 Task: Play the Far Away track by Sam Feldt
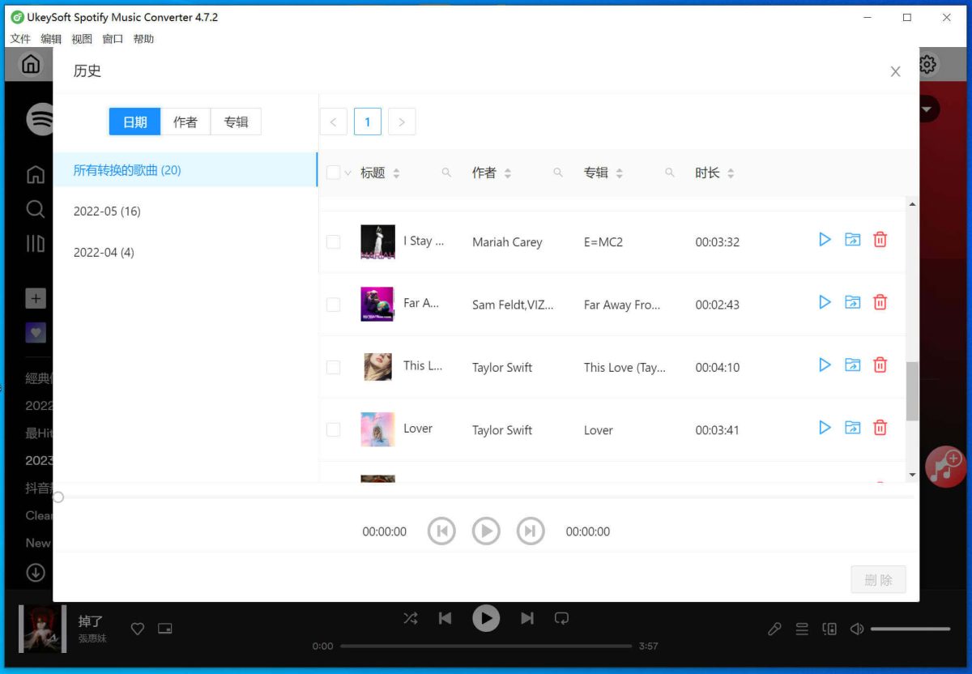pos(825,302)
